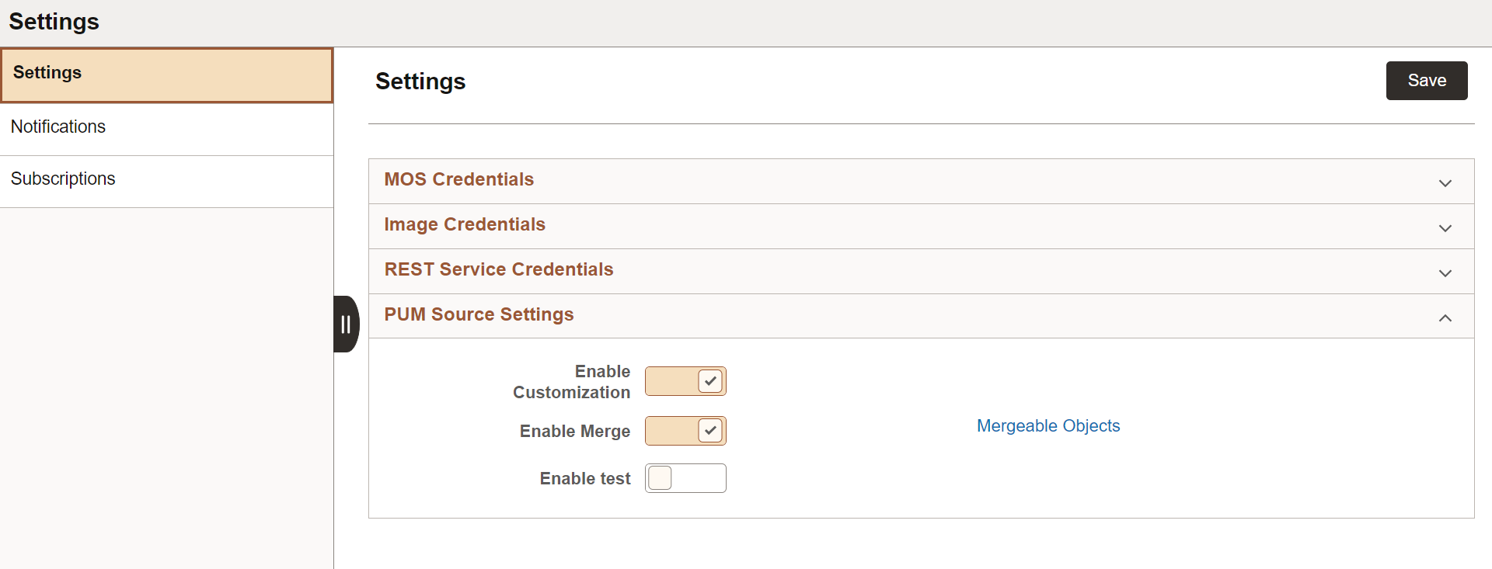This screenshot has width=1492, height=569.
Task: Turn off the Enable Customization toggle
Action: 685,381
